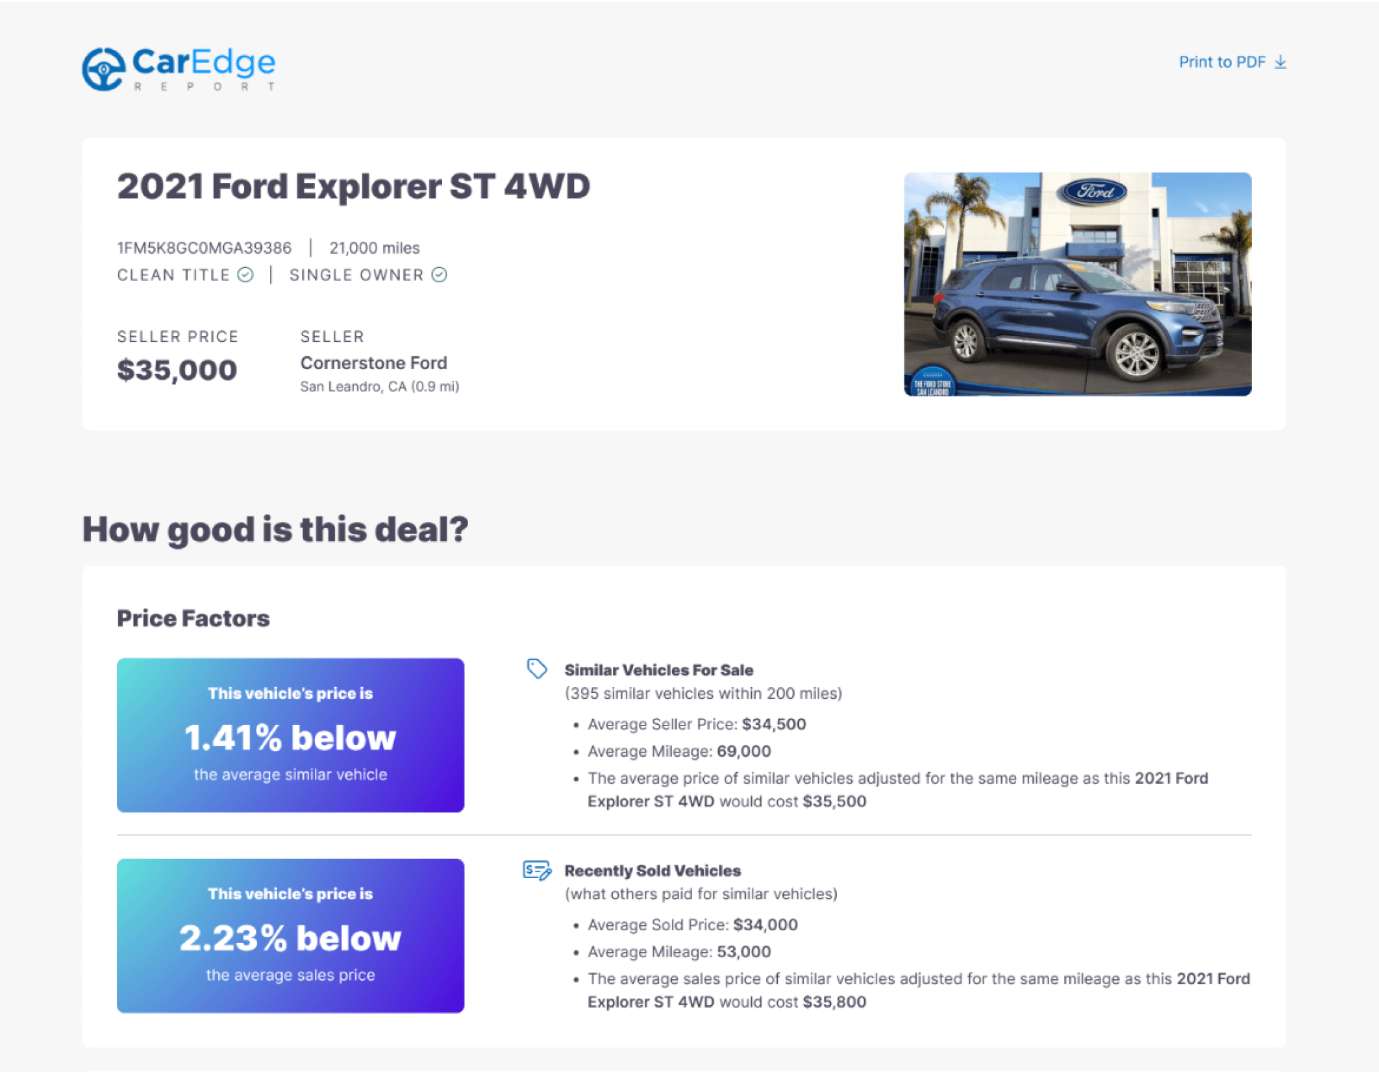This screenshot has width=1379, height=1072.
Task: Click the Ford Store badge on the photo
Action: click(932, 382)
